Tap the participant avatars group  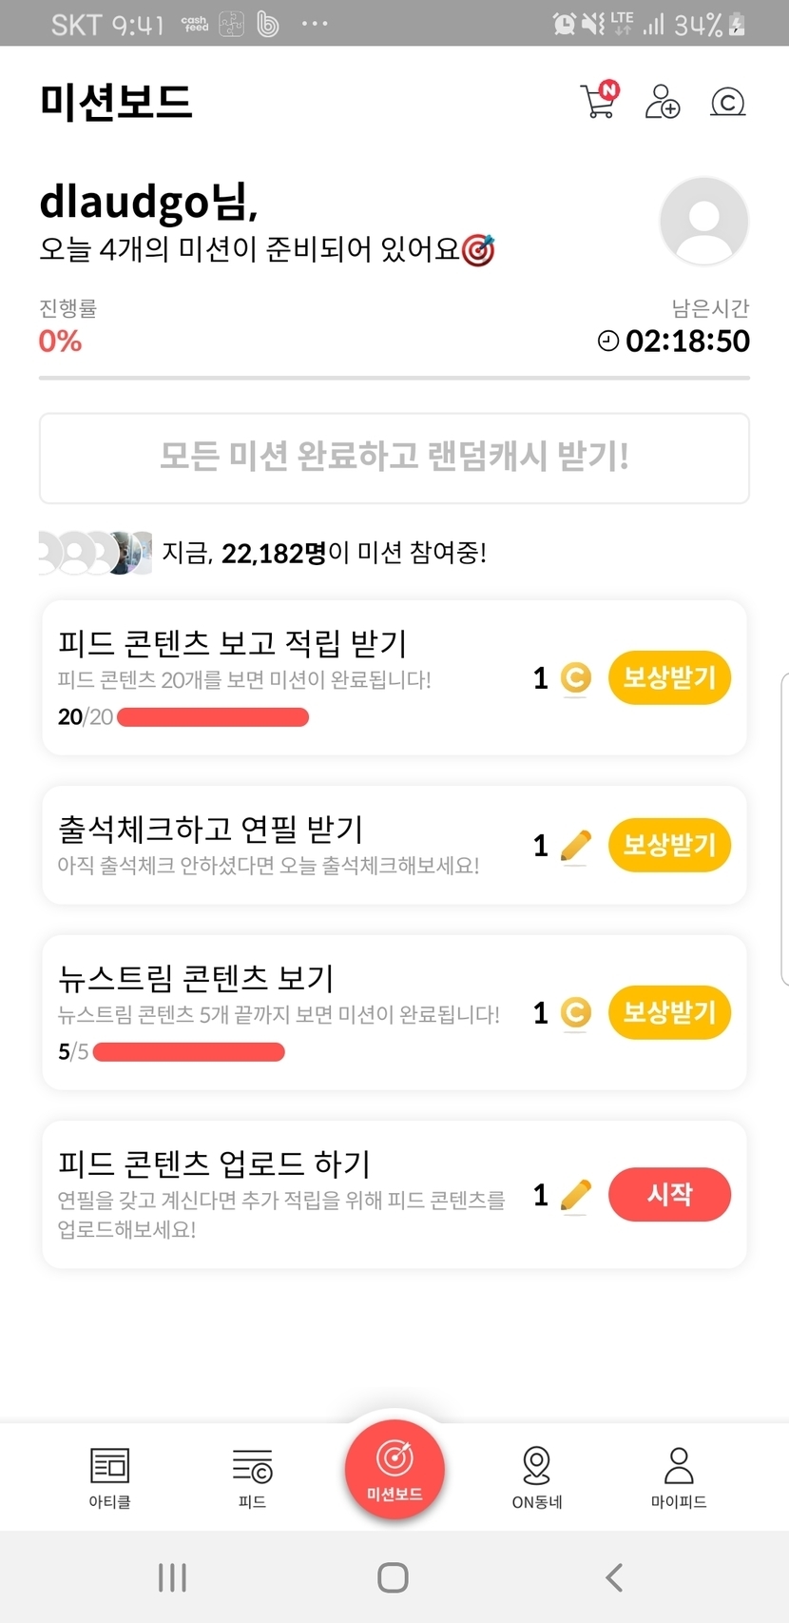click(95, 553)
